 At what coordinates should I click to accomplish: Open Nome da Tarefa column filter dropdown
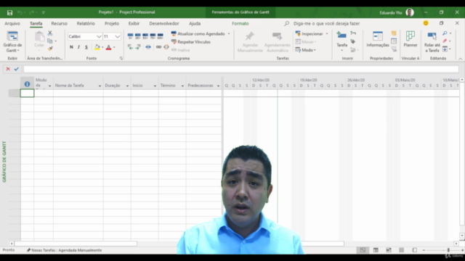pyautogui.click(x=100, y=86)
